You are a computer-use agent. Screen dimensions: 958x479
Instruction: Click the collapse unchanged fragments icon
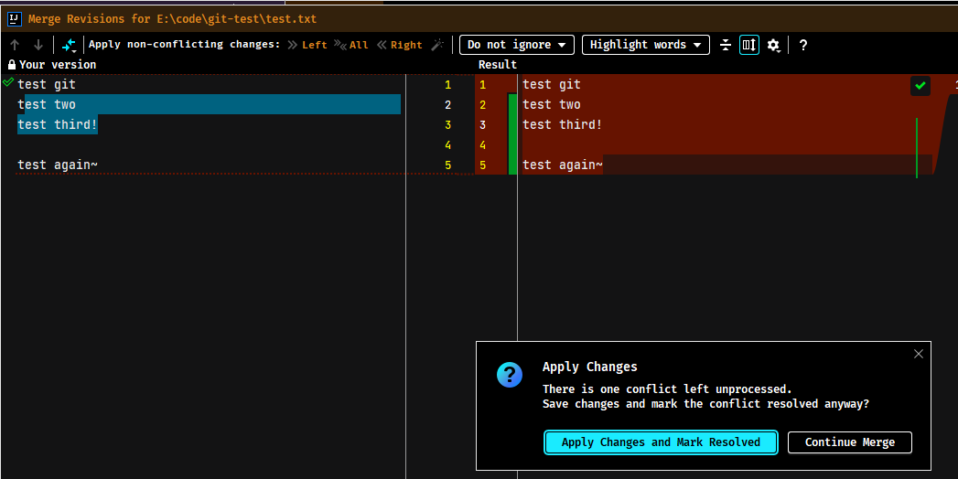point(726,45)
